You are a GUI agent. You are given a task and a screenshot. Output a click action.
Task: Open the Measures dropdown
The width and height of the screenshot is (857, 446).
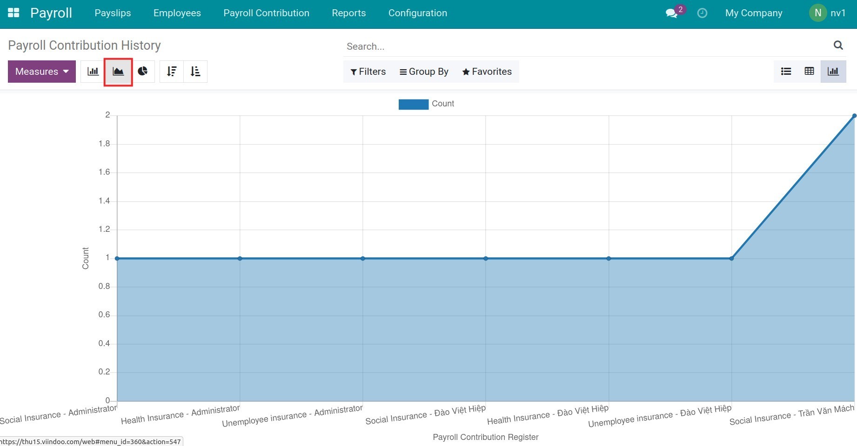[41, 71]
